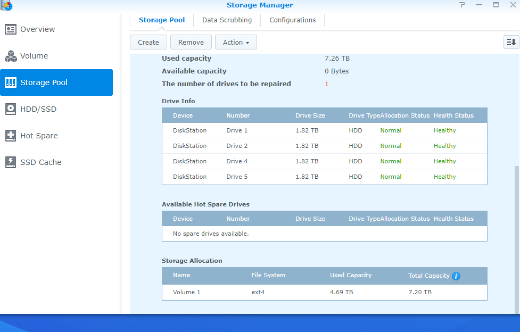The image size is (520, 332).
Task: Open the Total Capacity info tooltip icon
Action: (x=456, y=276)
